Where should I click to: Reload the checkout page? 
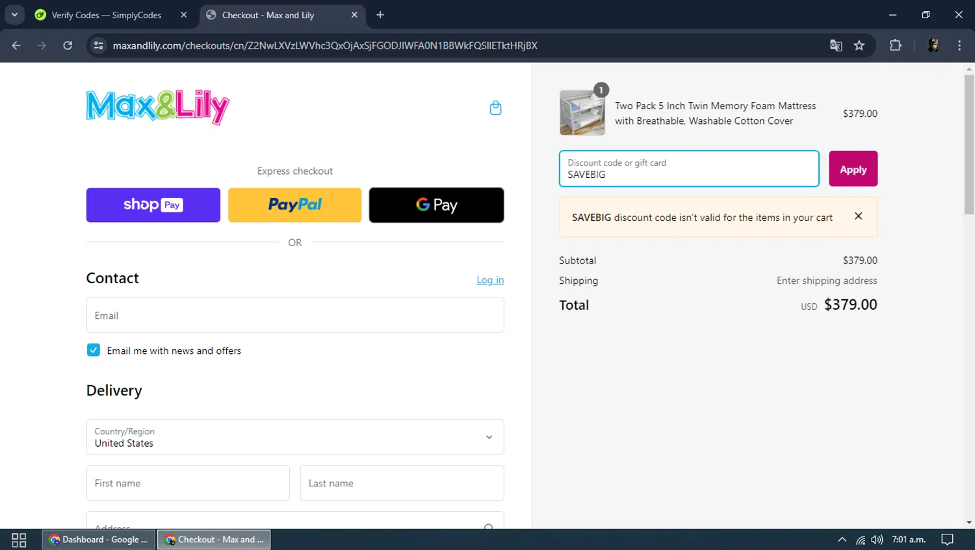[x=68, y=45]
